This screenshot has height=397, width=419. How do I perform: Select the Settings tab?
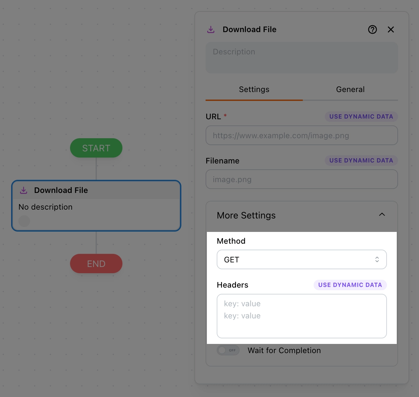click(254, 89)
